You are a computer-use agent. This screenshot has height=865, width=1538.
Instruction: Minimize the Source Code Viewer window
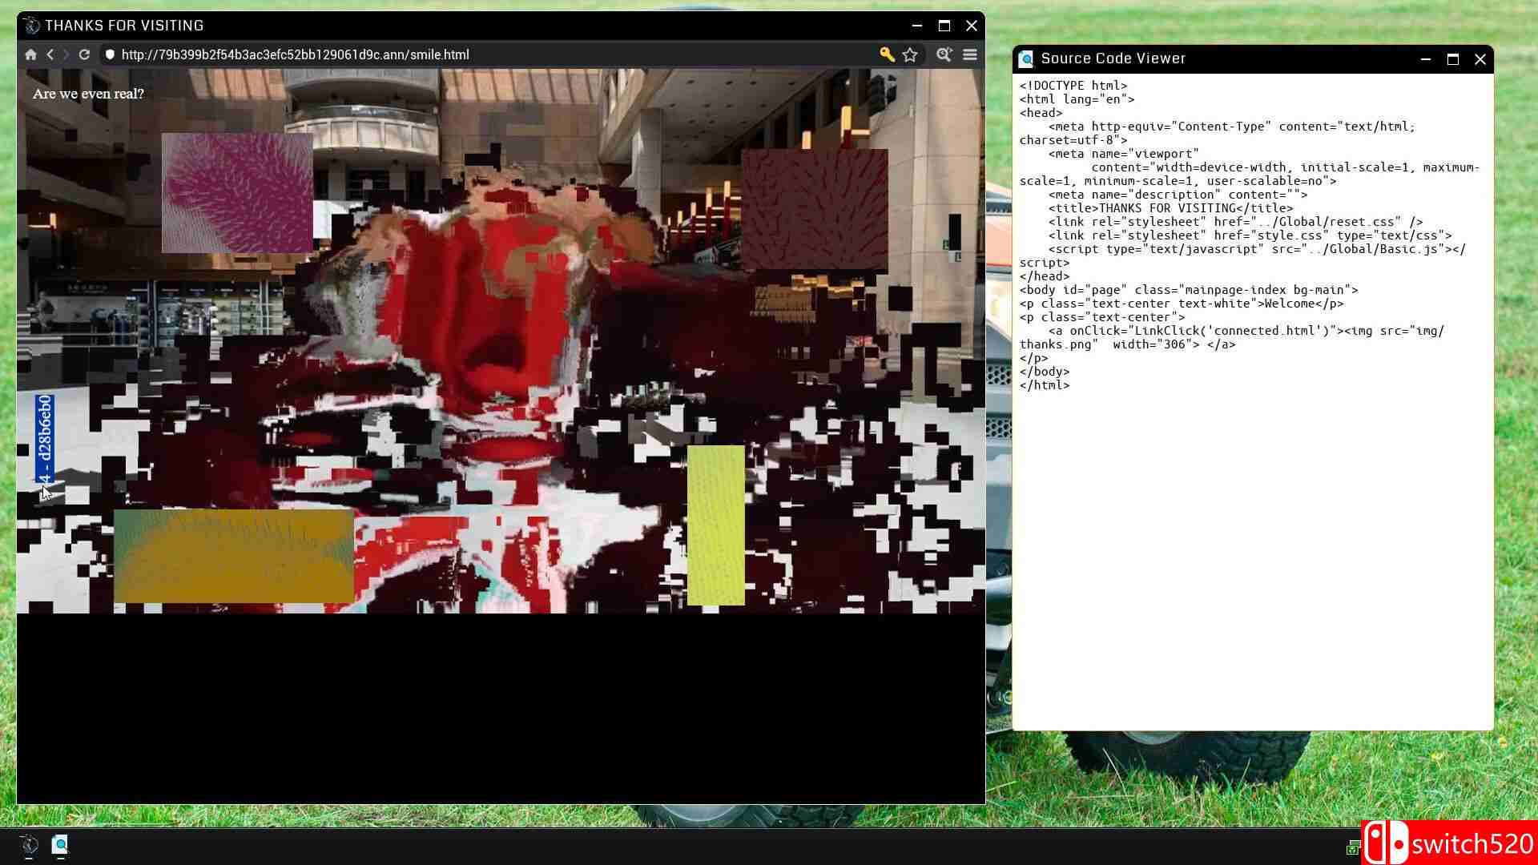pyautogui.click(x=1426, y=59)
